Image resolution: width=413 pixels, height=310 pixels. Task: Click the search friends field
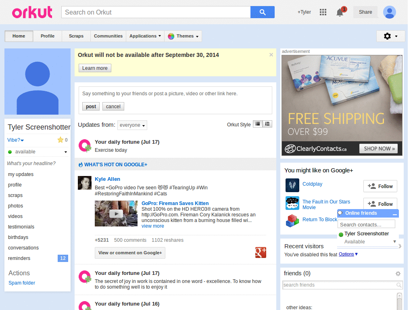point(342,285)
